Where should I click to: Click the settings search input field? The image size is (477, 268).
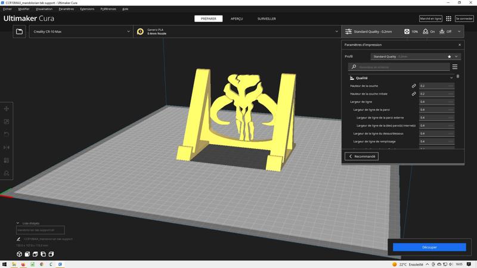click(399, 67)
